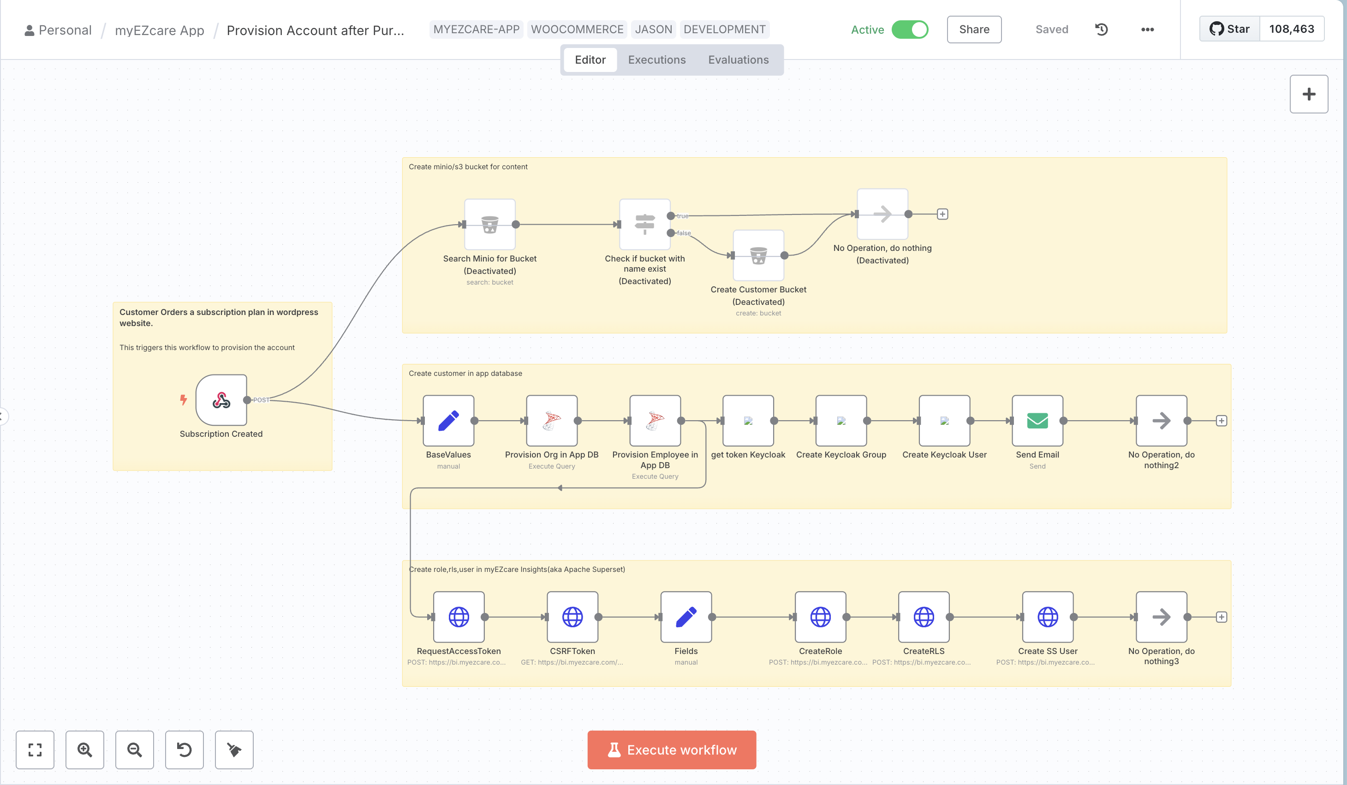Open the get token Keycloak node
Image resolution: width=1347 pixels, height=785 pixels.
(747, 421)
